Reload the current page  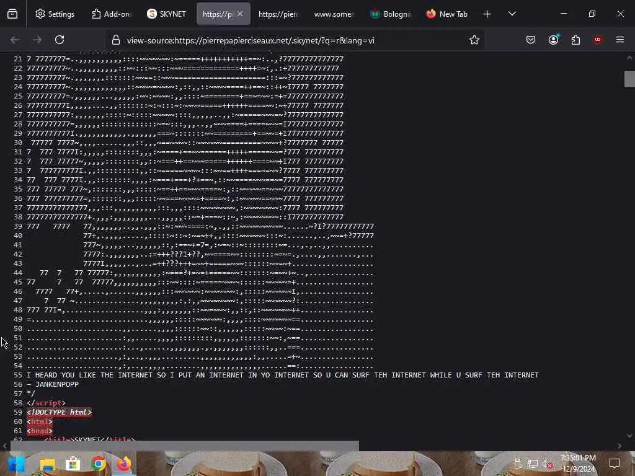[60, 40]
